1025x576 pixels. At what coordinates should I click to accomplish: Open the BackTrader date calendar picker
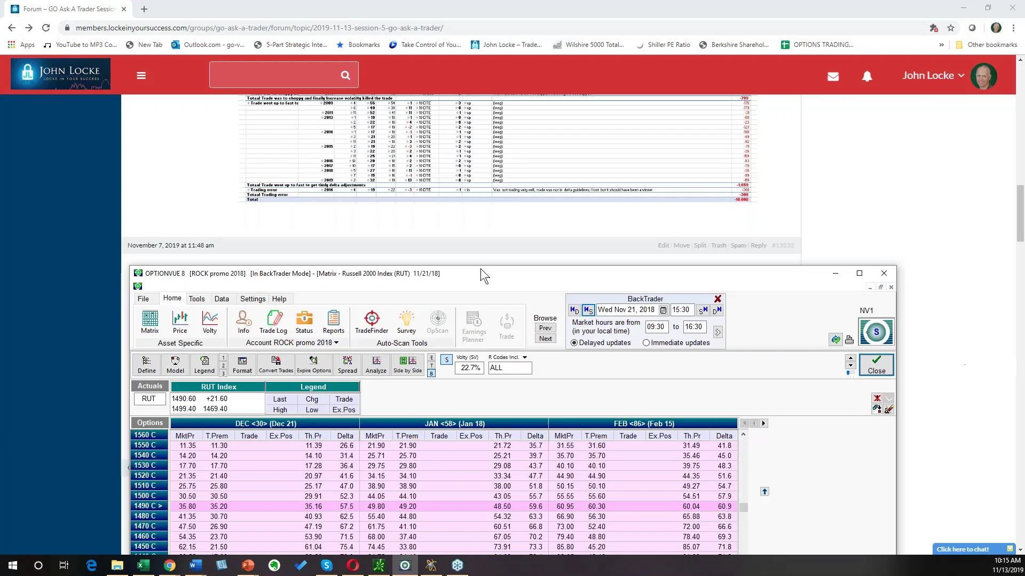pos(663,310)
